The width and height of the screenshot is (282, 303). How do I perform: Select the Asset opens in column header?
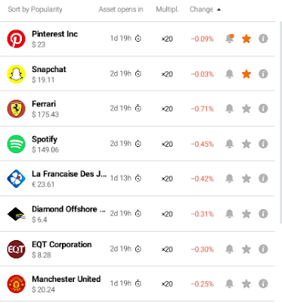coord(121,10)
